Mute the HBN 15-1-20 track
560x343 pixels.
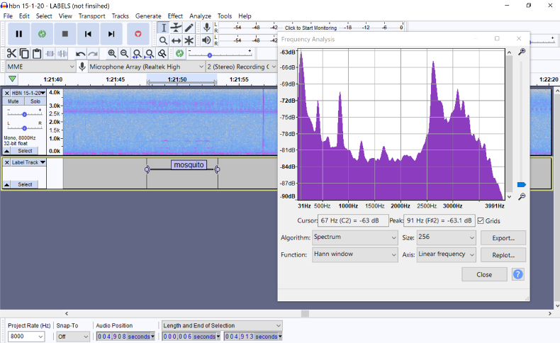click(13, 101)
